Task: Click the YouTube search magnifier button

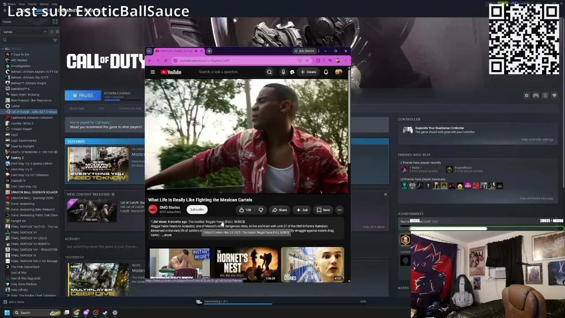Action: pos(269,72)
